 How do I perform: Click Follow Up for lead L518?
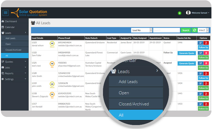click(x=203, y=98)
